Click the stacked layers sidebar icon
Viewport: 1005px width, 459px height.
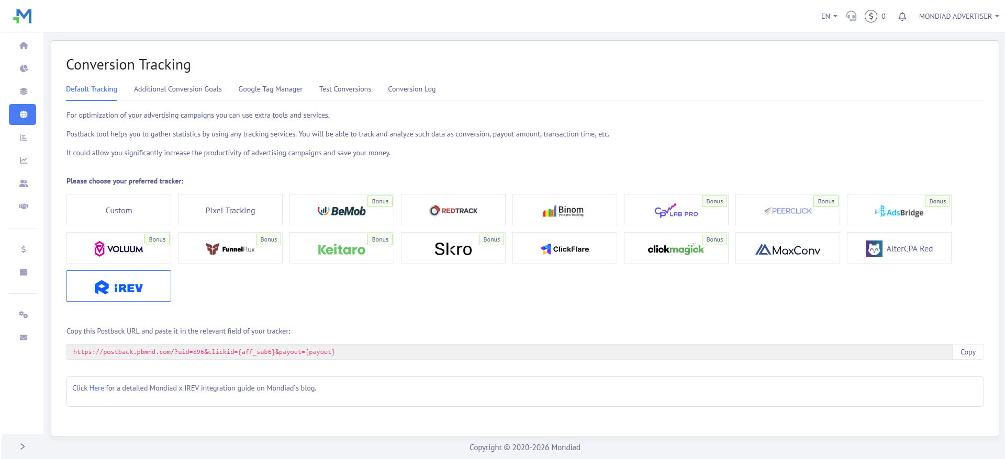click(x=24, y=91)
